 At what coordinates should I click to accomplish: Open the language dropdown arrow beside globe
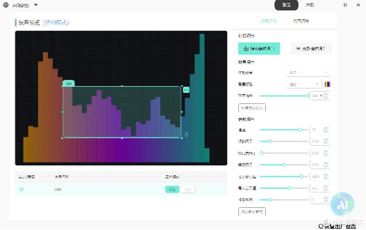pyautogui.click(x=36, y=5)
